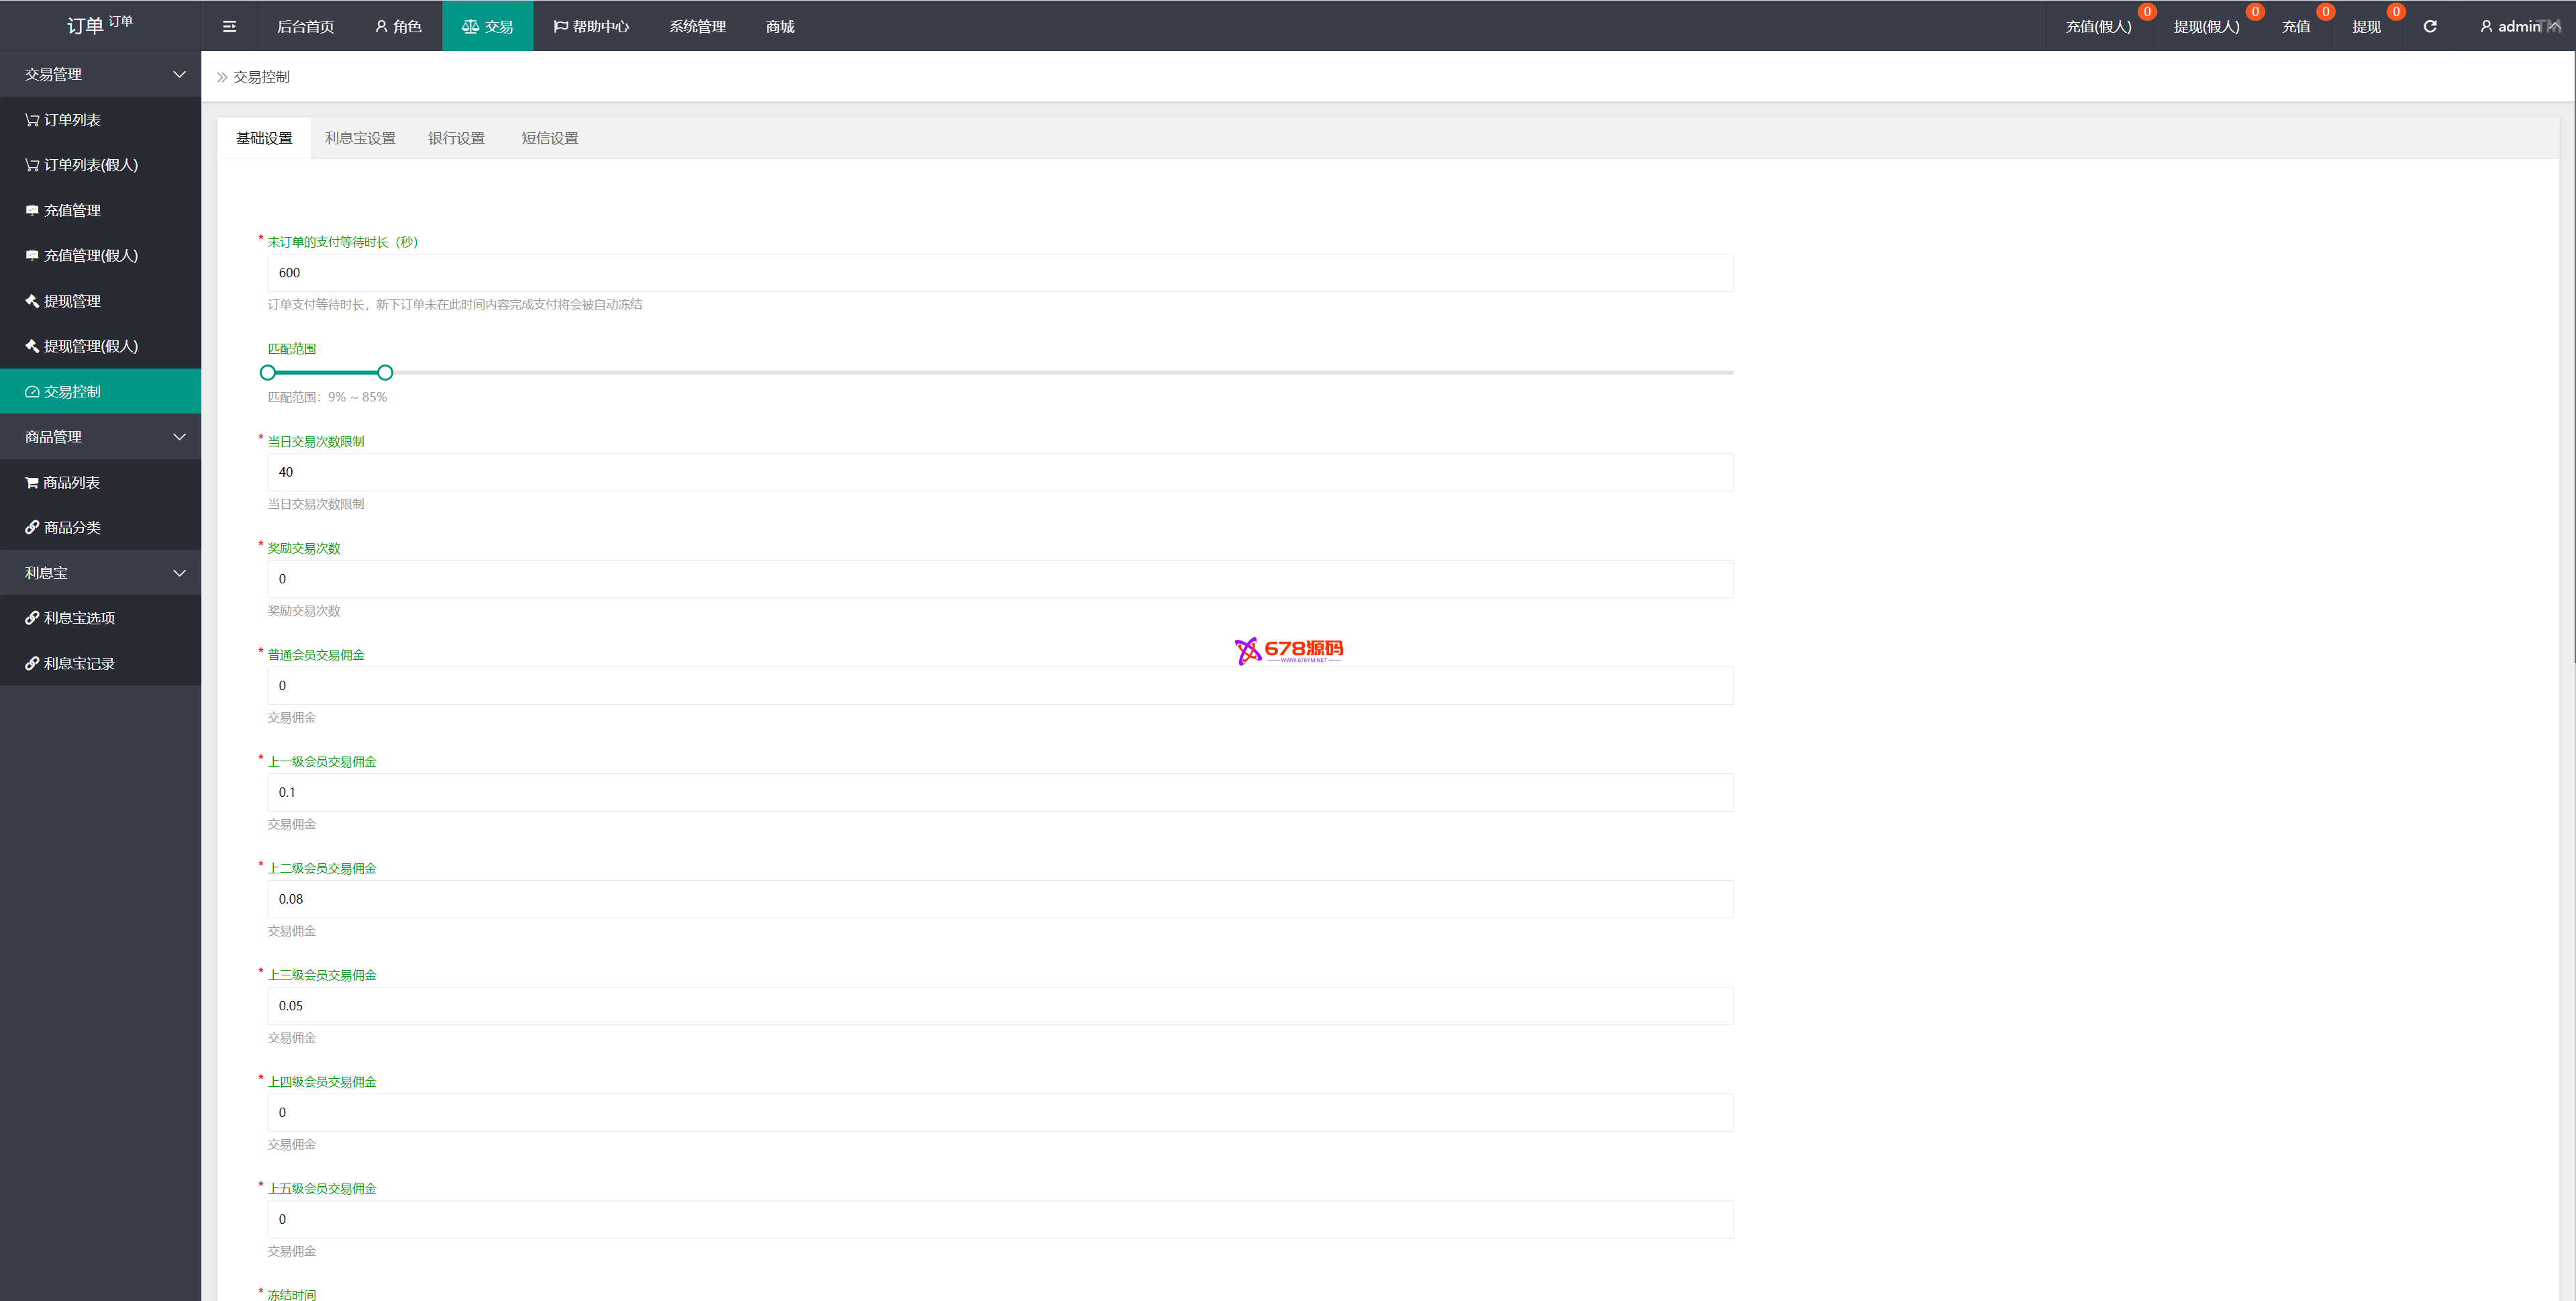Viewport: 2576px width, 1301px height.
Task: Open 商品分类 in the sidebar
Action: (x=72, y=528)
